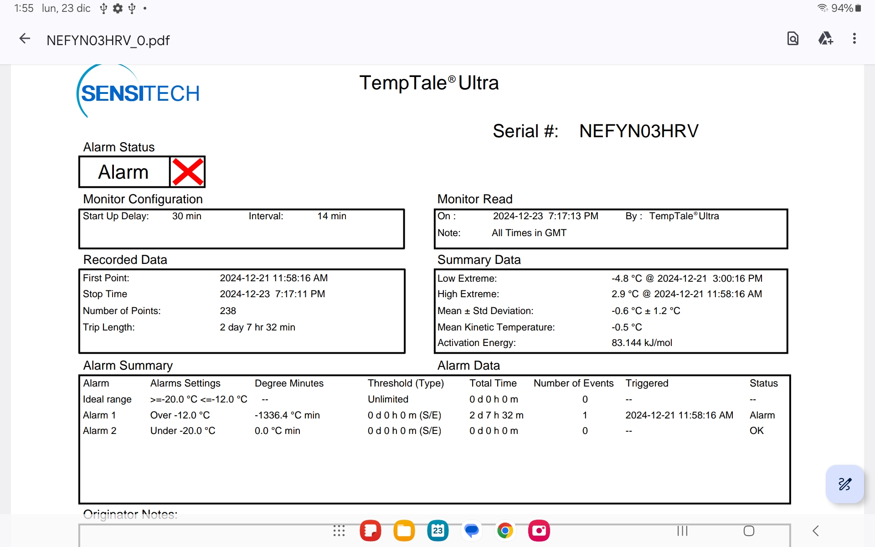Open the yellow files app in dock
875x547 pixels.
coord(404,531)
